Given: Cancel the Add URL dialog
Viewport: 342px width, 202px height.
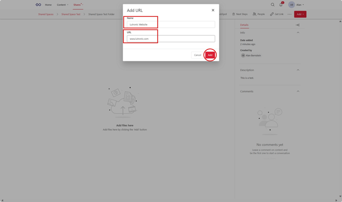Looking at the screenshot, I should (197, 55).
